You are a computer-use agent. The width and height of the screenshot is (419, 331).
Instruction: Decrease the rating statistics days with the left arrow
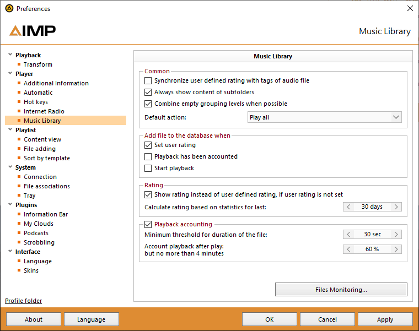[348, 207]
